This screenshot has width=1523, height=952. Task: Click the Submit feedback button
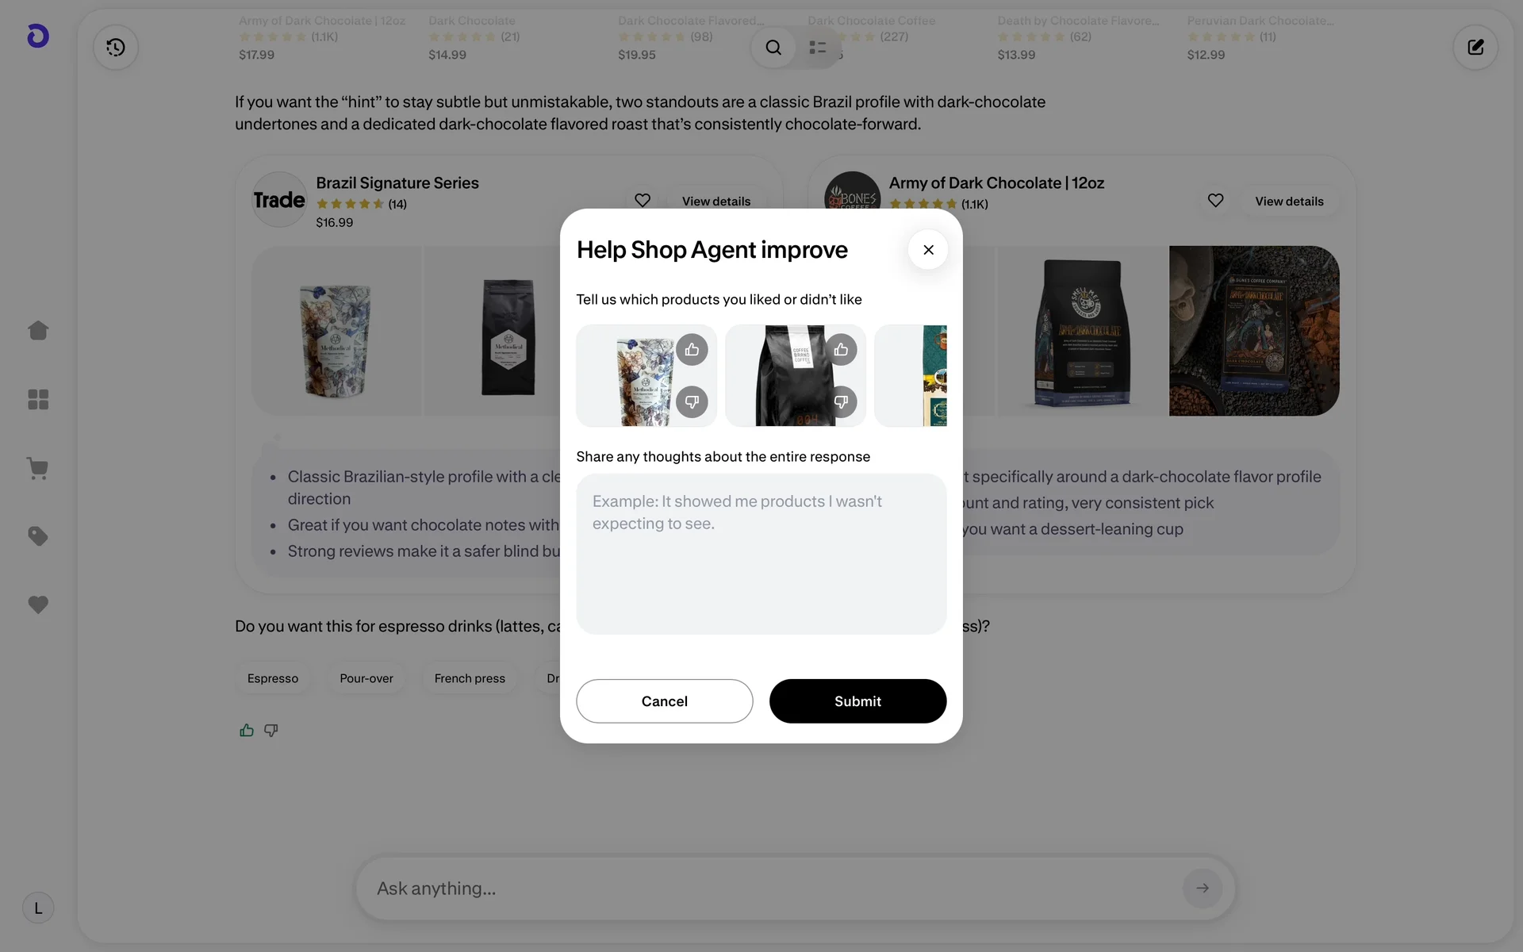857,701
